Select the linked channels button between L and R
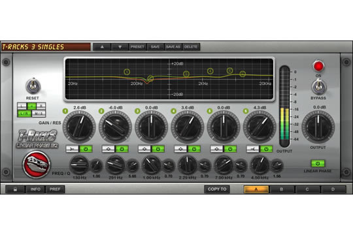 (31, 106)
